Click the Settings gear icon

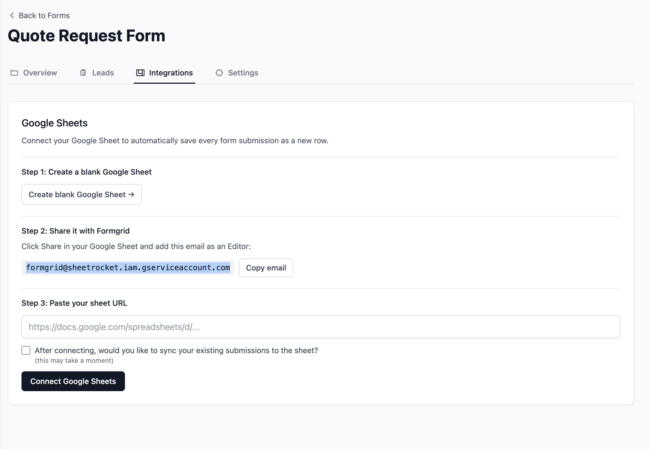coord(219,73)
